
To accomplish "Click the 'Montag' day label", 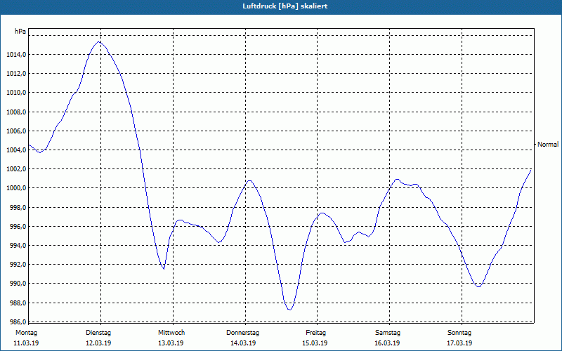I will point(26,333).
